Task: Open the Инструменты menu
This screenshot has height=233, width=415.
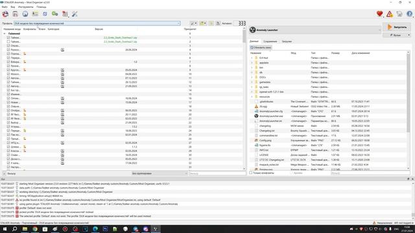Action: (x=26, y=7)
